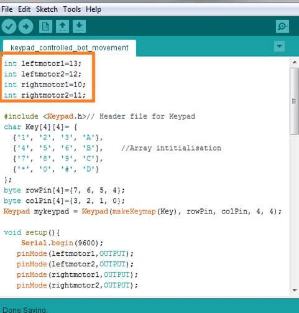Expand the tab options dropdown arrow
Viewport: 299px width, 313px height.
279,46
